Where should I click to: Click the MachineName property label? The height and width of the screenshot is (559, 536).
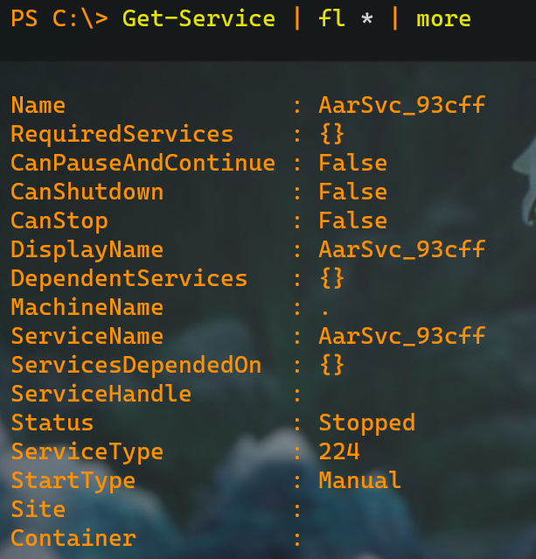click(87, 307)
